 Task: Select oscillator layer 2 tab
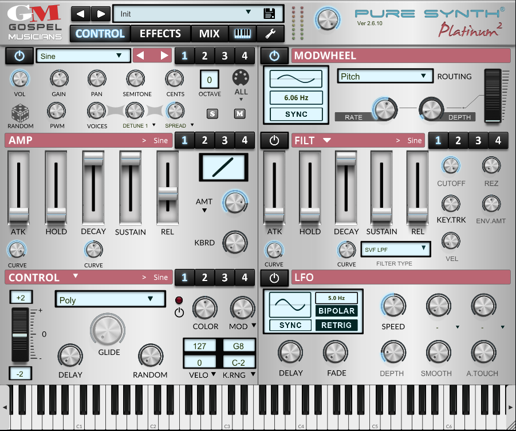[x=204, y=56]
